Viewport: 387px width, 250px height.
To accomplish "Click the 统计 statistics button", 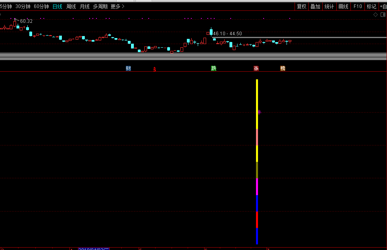I will tap(329, 6).
